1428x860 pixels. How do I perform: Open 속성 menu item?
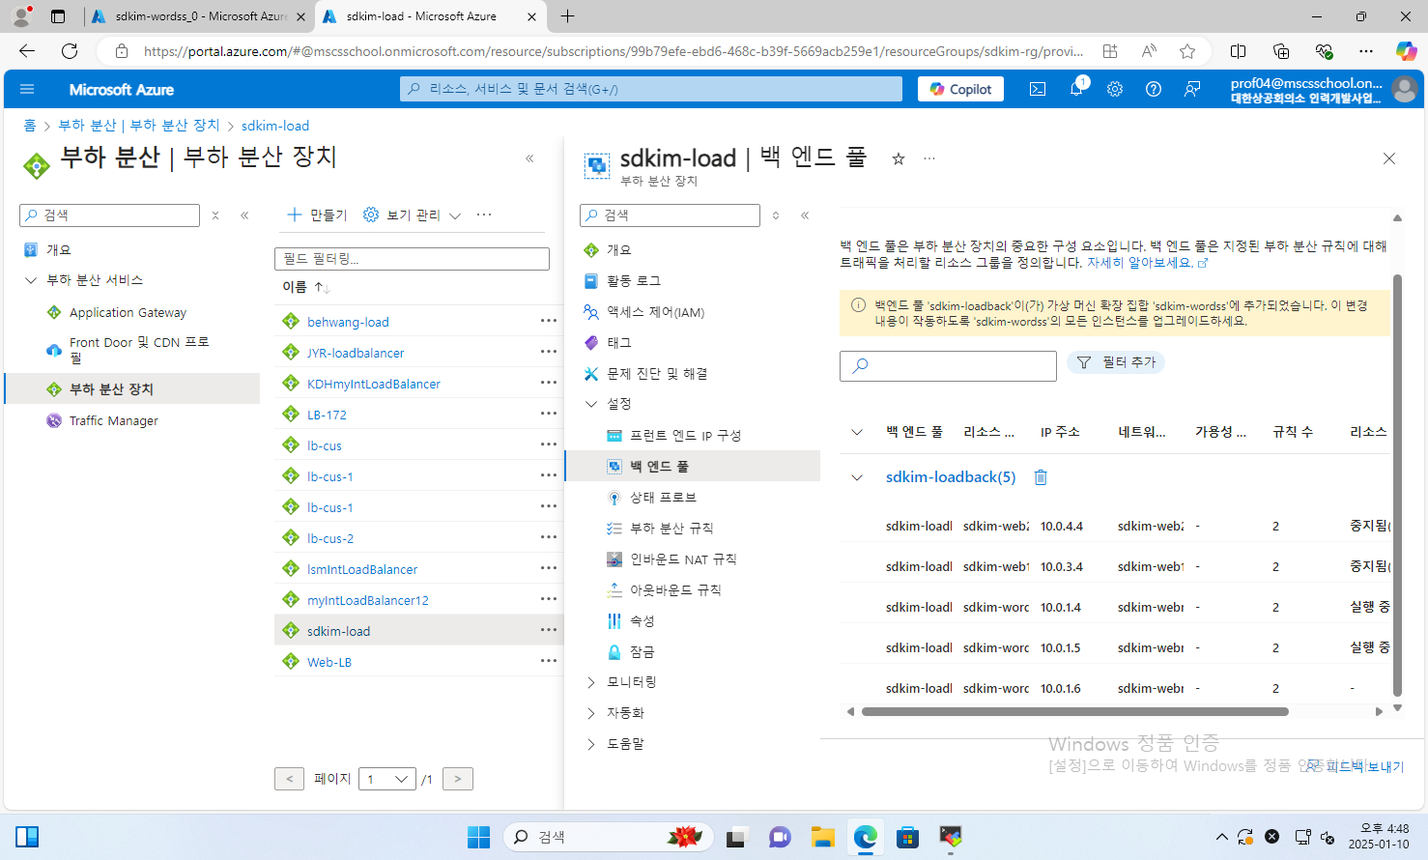click(x=643, y=621)
